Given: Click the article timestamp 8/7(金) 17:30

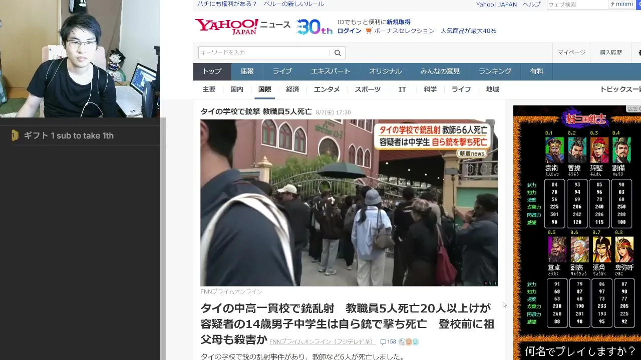Looking at the screenshot, I should point(333,112).
